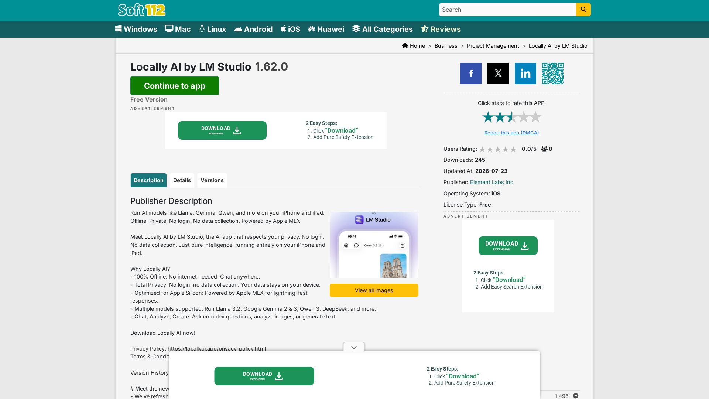Focus the Search input field
Viewport: 709px width, 399px height.
[x=507, y=10]
